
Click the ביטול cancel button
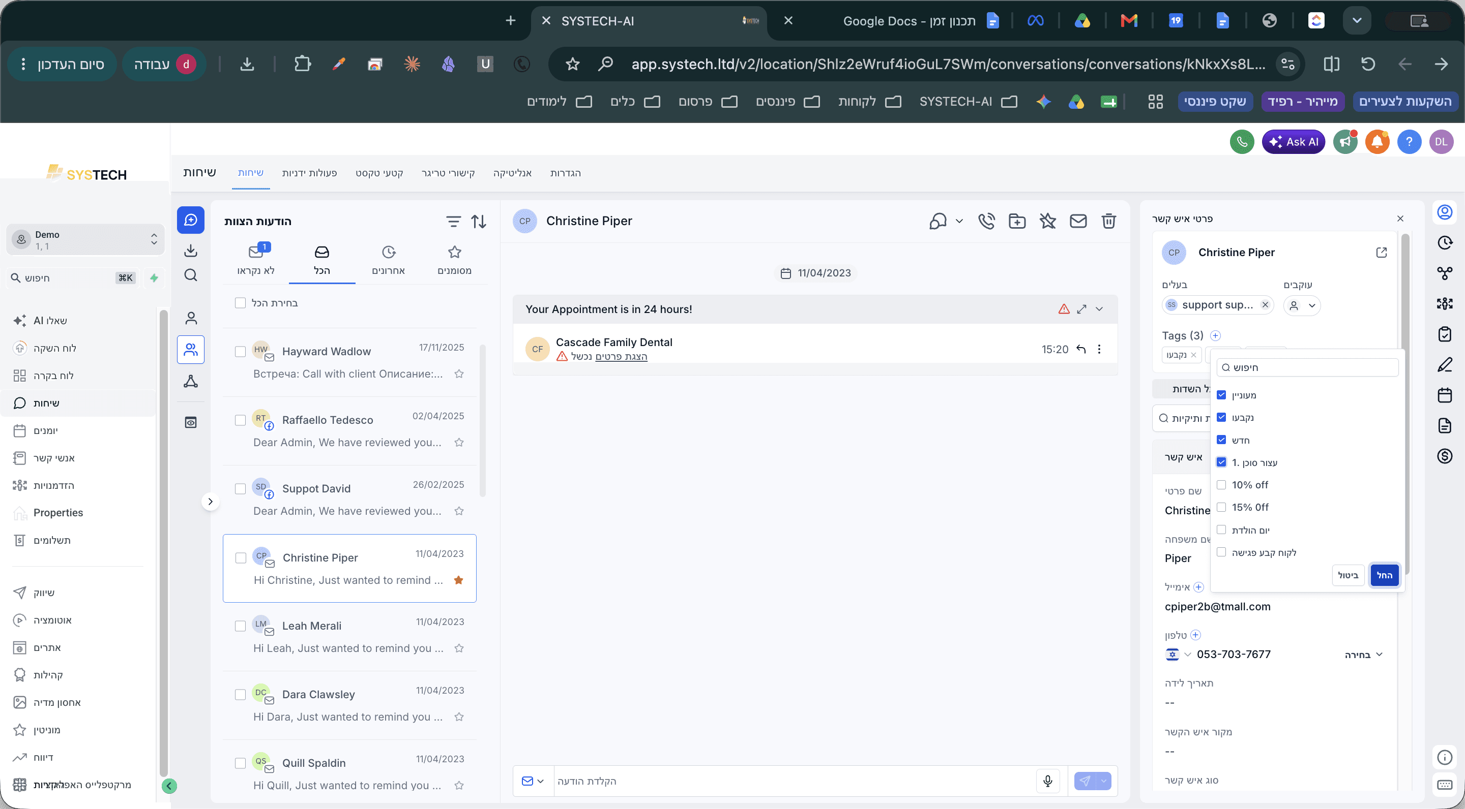(1348, 576)
